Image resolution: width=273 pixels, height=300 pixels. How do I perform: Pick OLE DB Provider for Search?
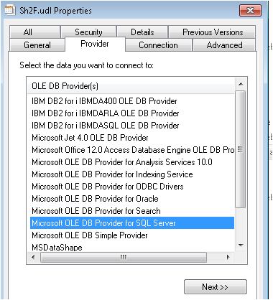132,211
